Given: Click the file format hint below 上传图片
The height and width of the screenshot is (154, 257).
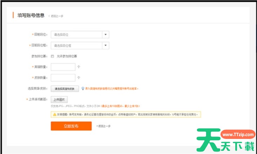Looking at the screenshot, I should pos(95,106).
